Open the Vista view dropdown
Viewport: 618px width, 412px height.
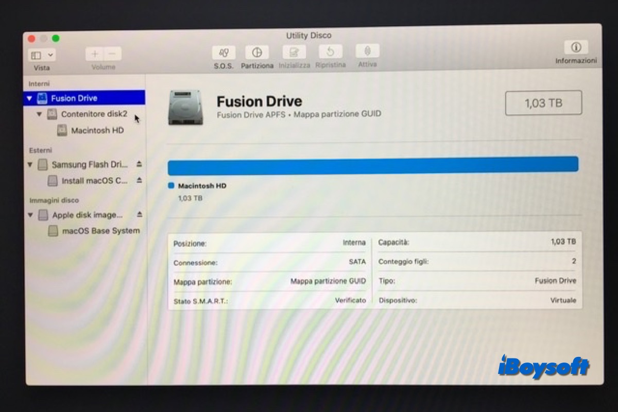pyautogui.click(x=42, y=55)
